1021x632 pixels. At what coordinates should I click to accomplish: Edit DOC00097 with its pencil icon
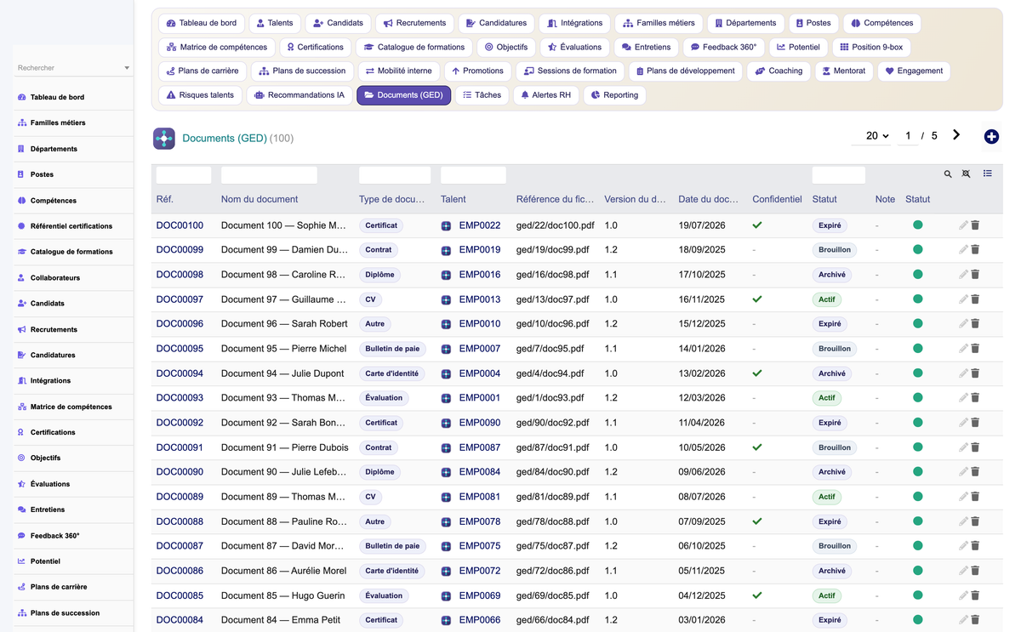tap(963, 299)
